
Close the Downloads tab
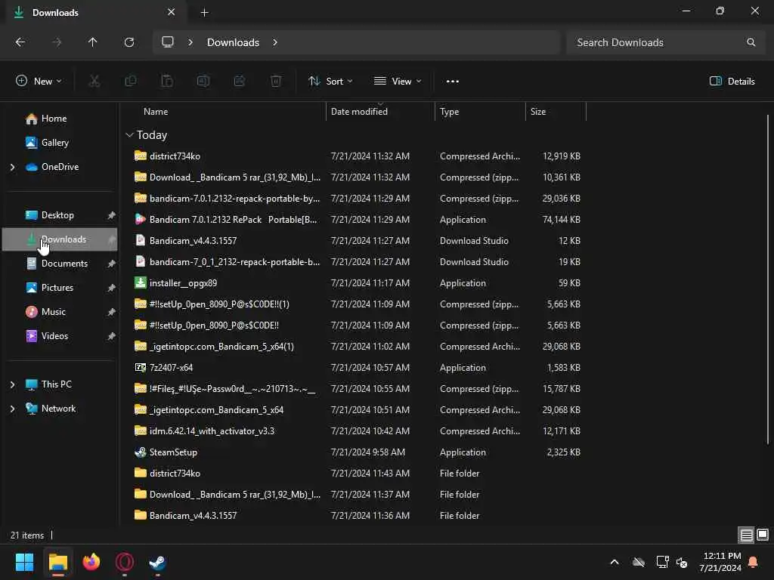(172, 12)
